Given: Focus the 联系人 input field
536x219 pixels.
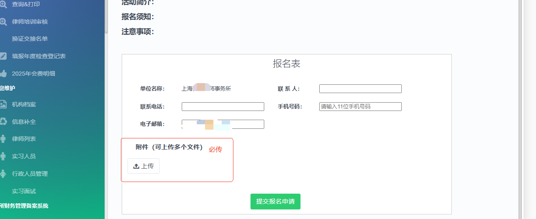Looking at the screenshot, I should click(x=360, y=89).
